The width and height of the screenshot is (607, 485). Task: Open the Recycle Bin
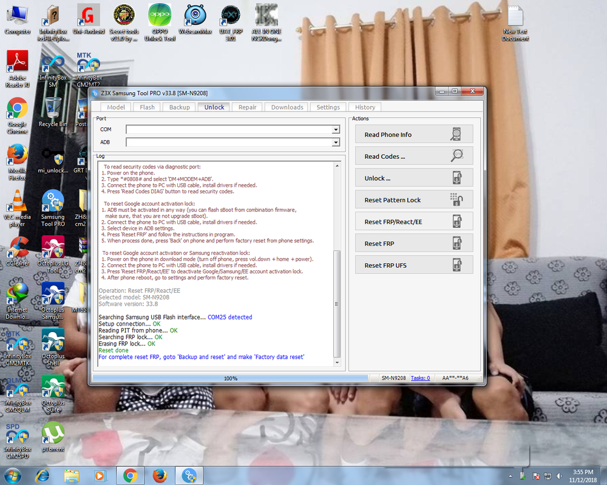pyautogui.click(x=53, y=112)
